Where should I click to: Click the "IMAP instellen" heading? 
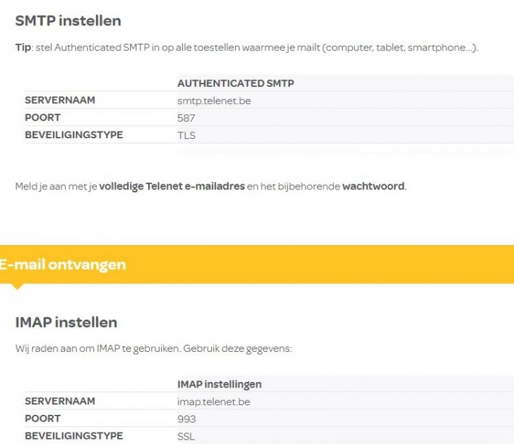66,322
